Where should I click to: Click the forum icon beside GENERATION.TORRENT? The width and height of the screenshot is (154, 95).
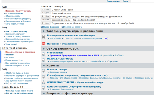43,82
